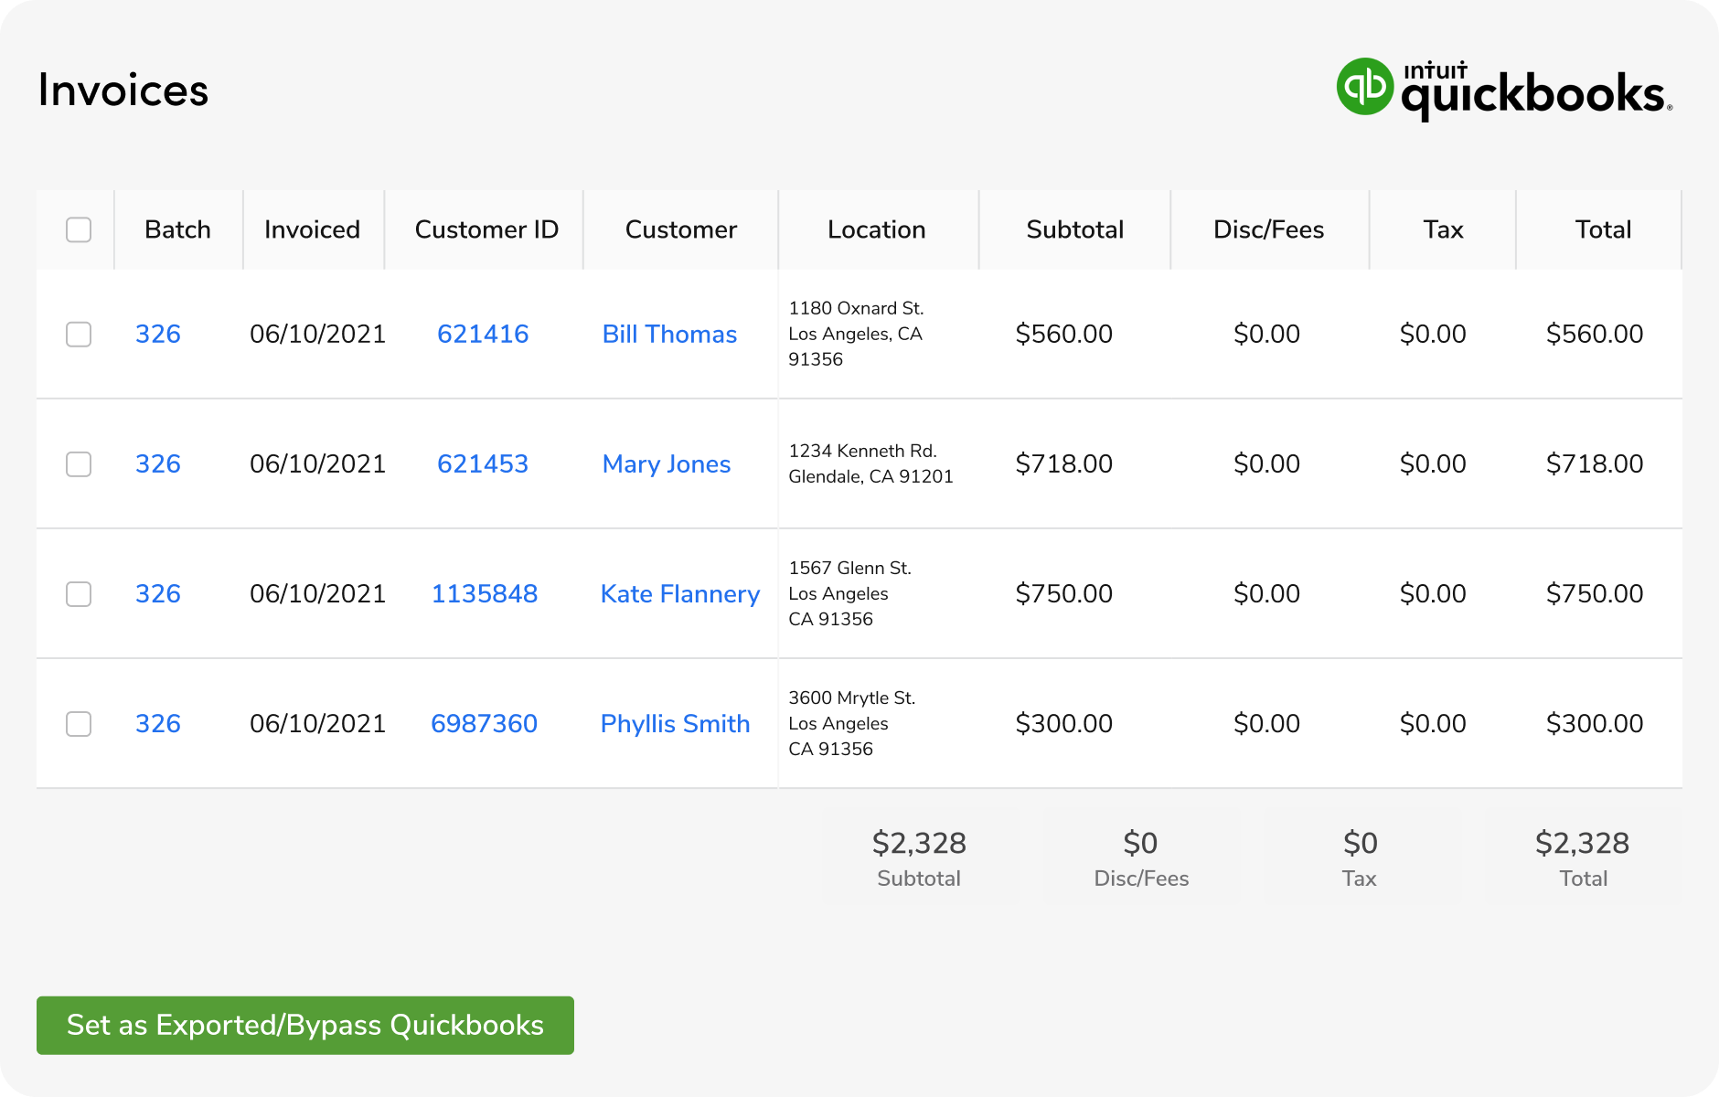Click Kate Flannery customer name
The height and width of the screenshot is (1097, 1719).
pos(679,594)
